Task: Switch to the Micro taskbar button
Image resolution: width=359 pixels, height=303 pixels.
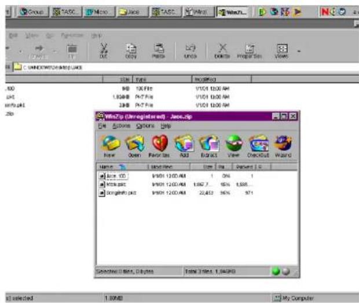Action: click(x=99, y=12)
